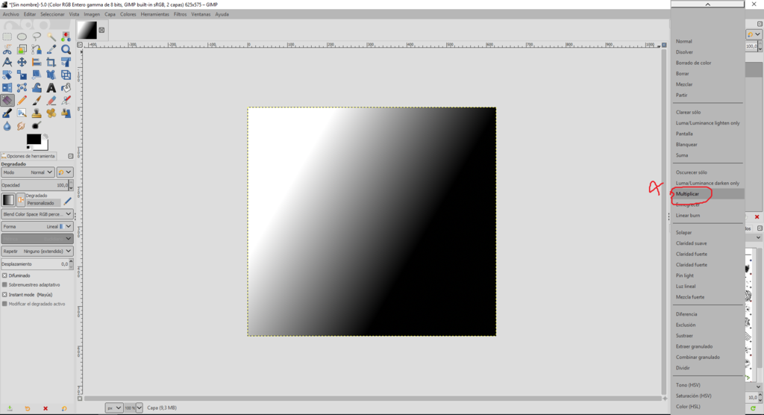Select the Crop tool

[51, 62]
